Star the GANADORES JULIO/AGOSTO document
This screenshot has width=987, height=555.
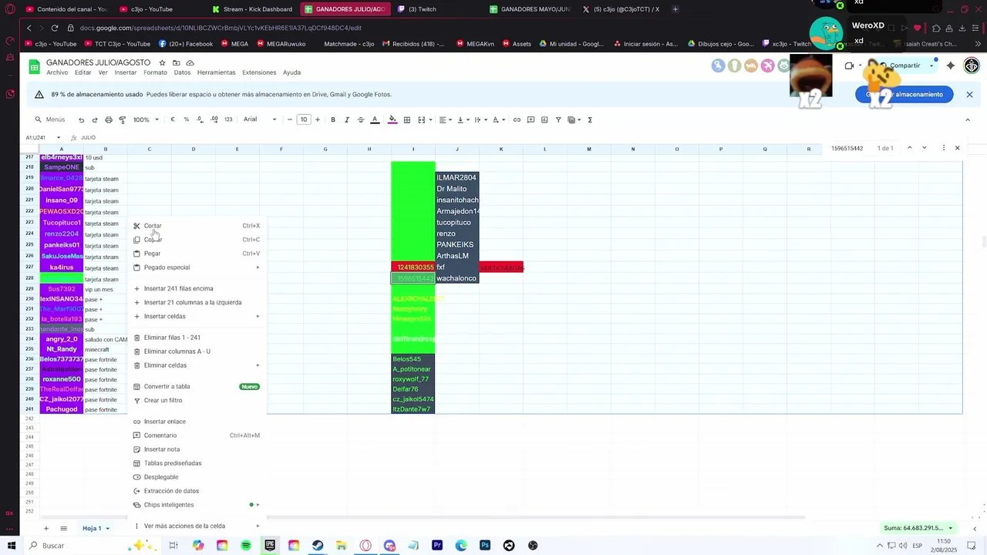click(162, 62)
